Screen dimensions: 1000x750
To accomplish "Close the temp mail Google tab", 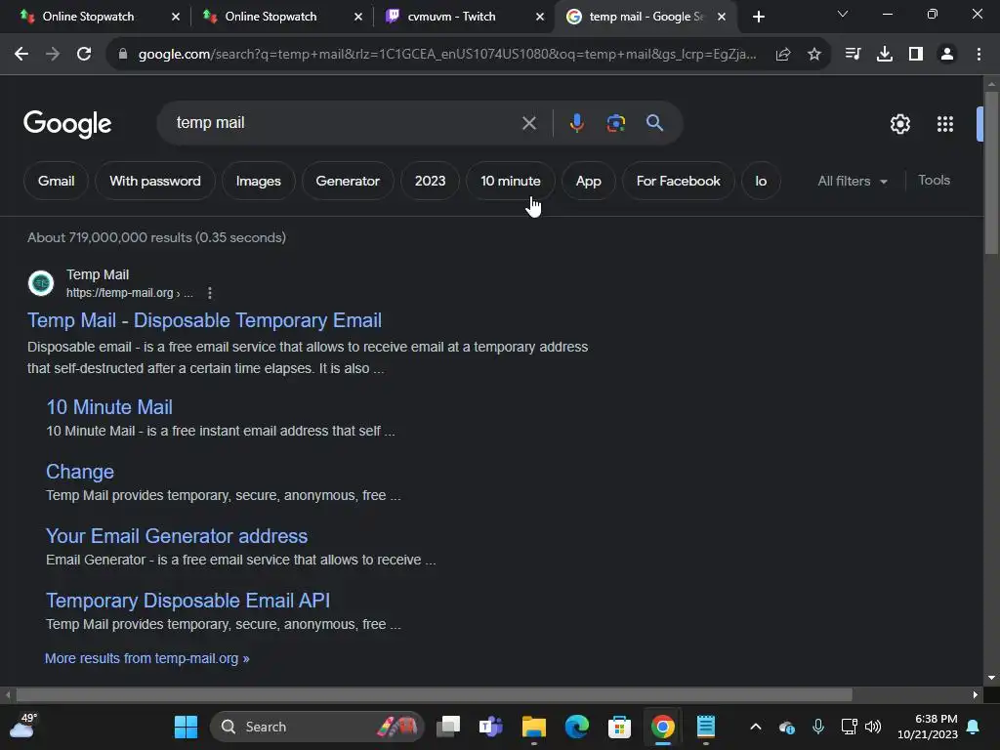I will pyautogui.click(x=722, y=17).
